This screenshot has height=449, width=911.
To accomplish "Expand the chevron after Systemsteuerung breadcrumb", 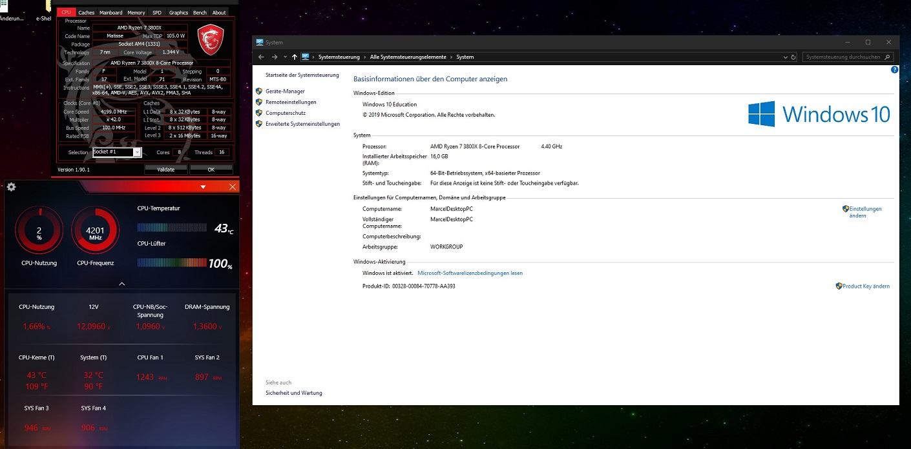I will 365,57.
